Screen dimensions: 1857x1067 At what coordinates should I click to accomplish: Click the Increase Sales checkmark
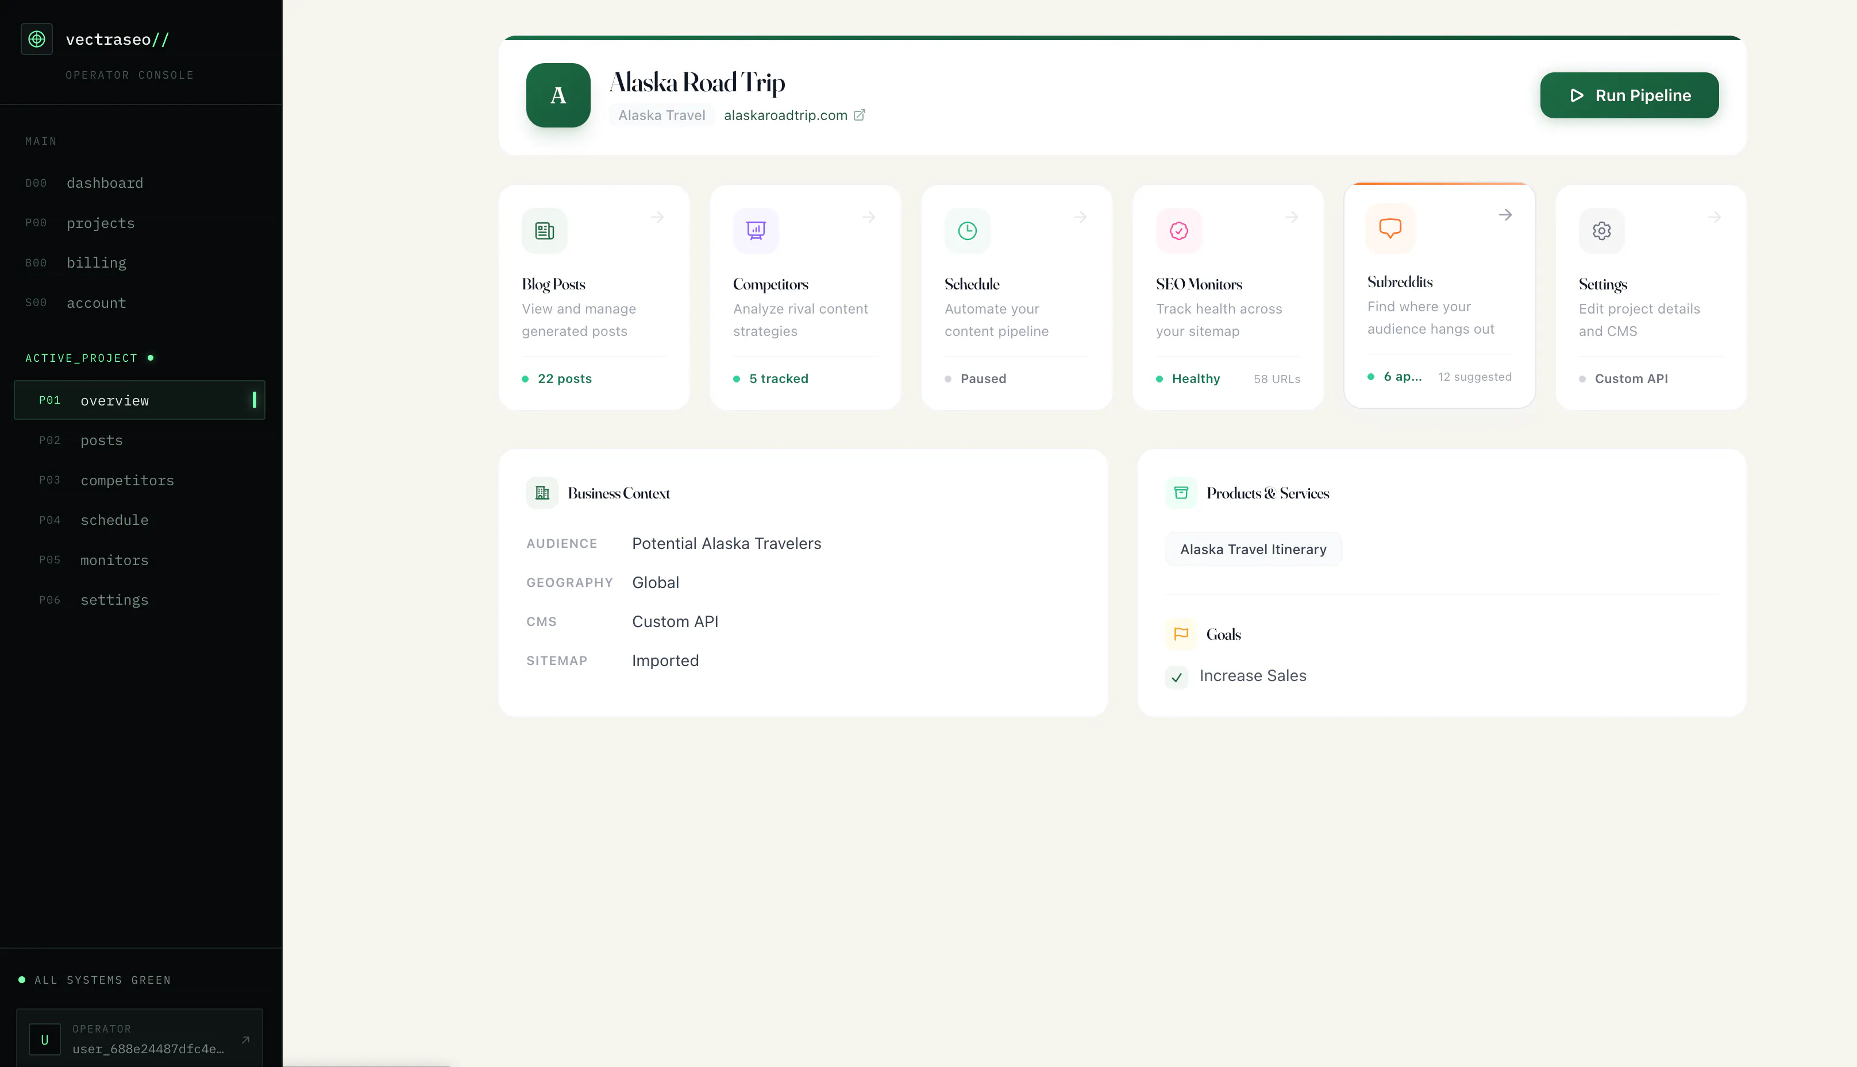(x=1177, y=677)
